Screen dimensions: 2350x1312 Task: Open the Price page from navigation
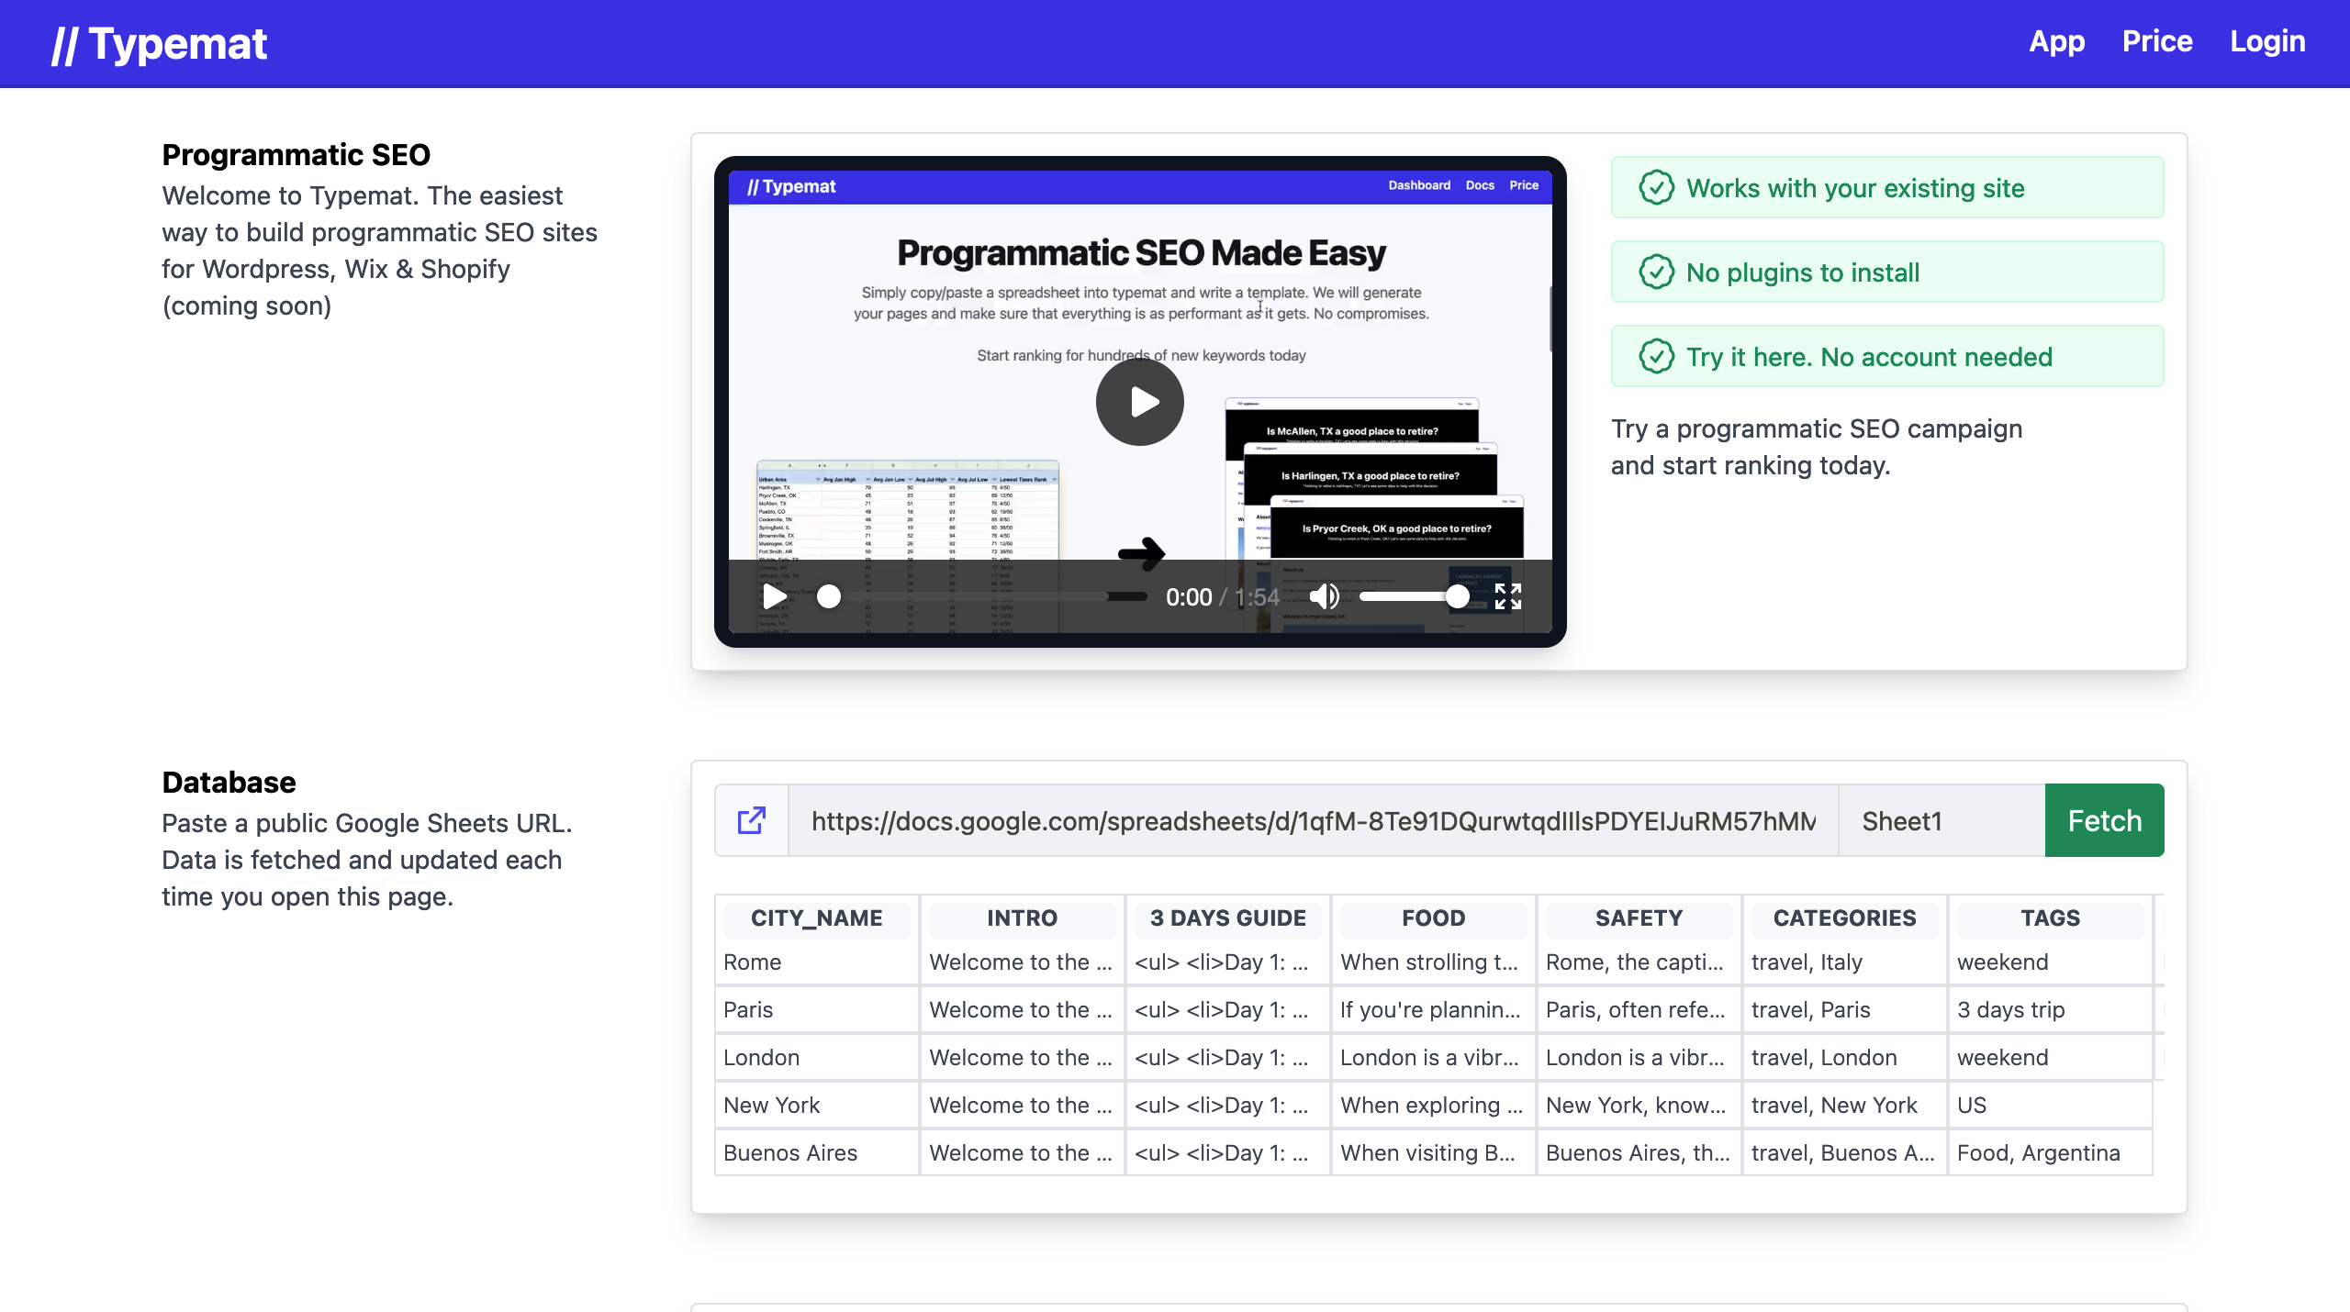pyautogui.click(x=2157, y=41)
